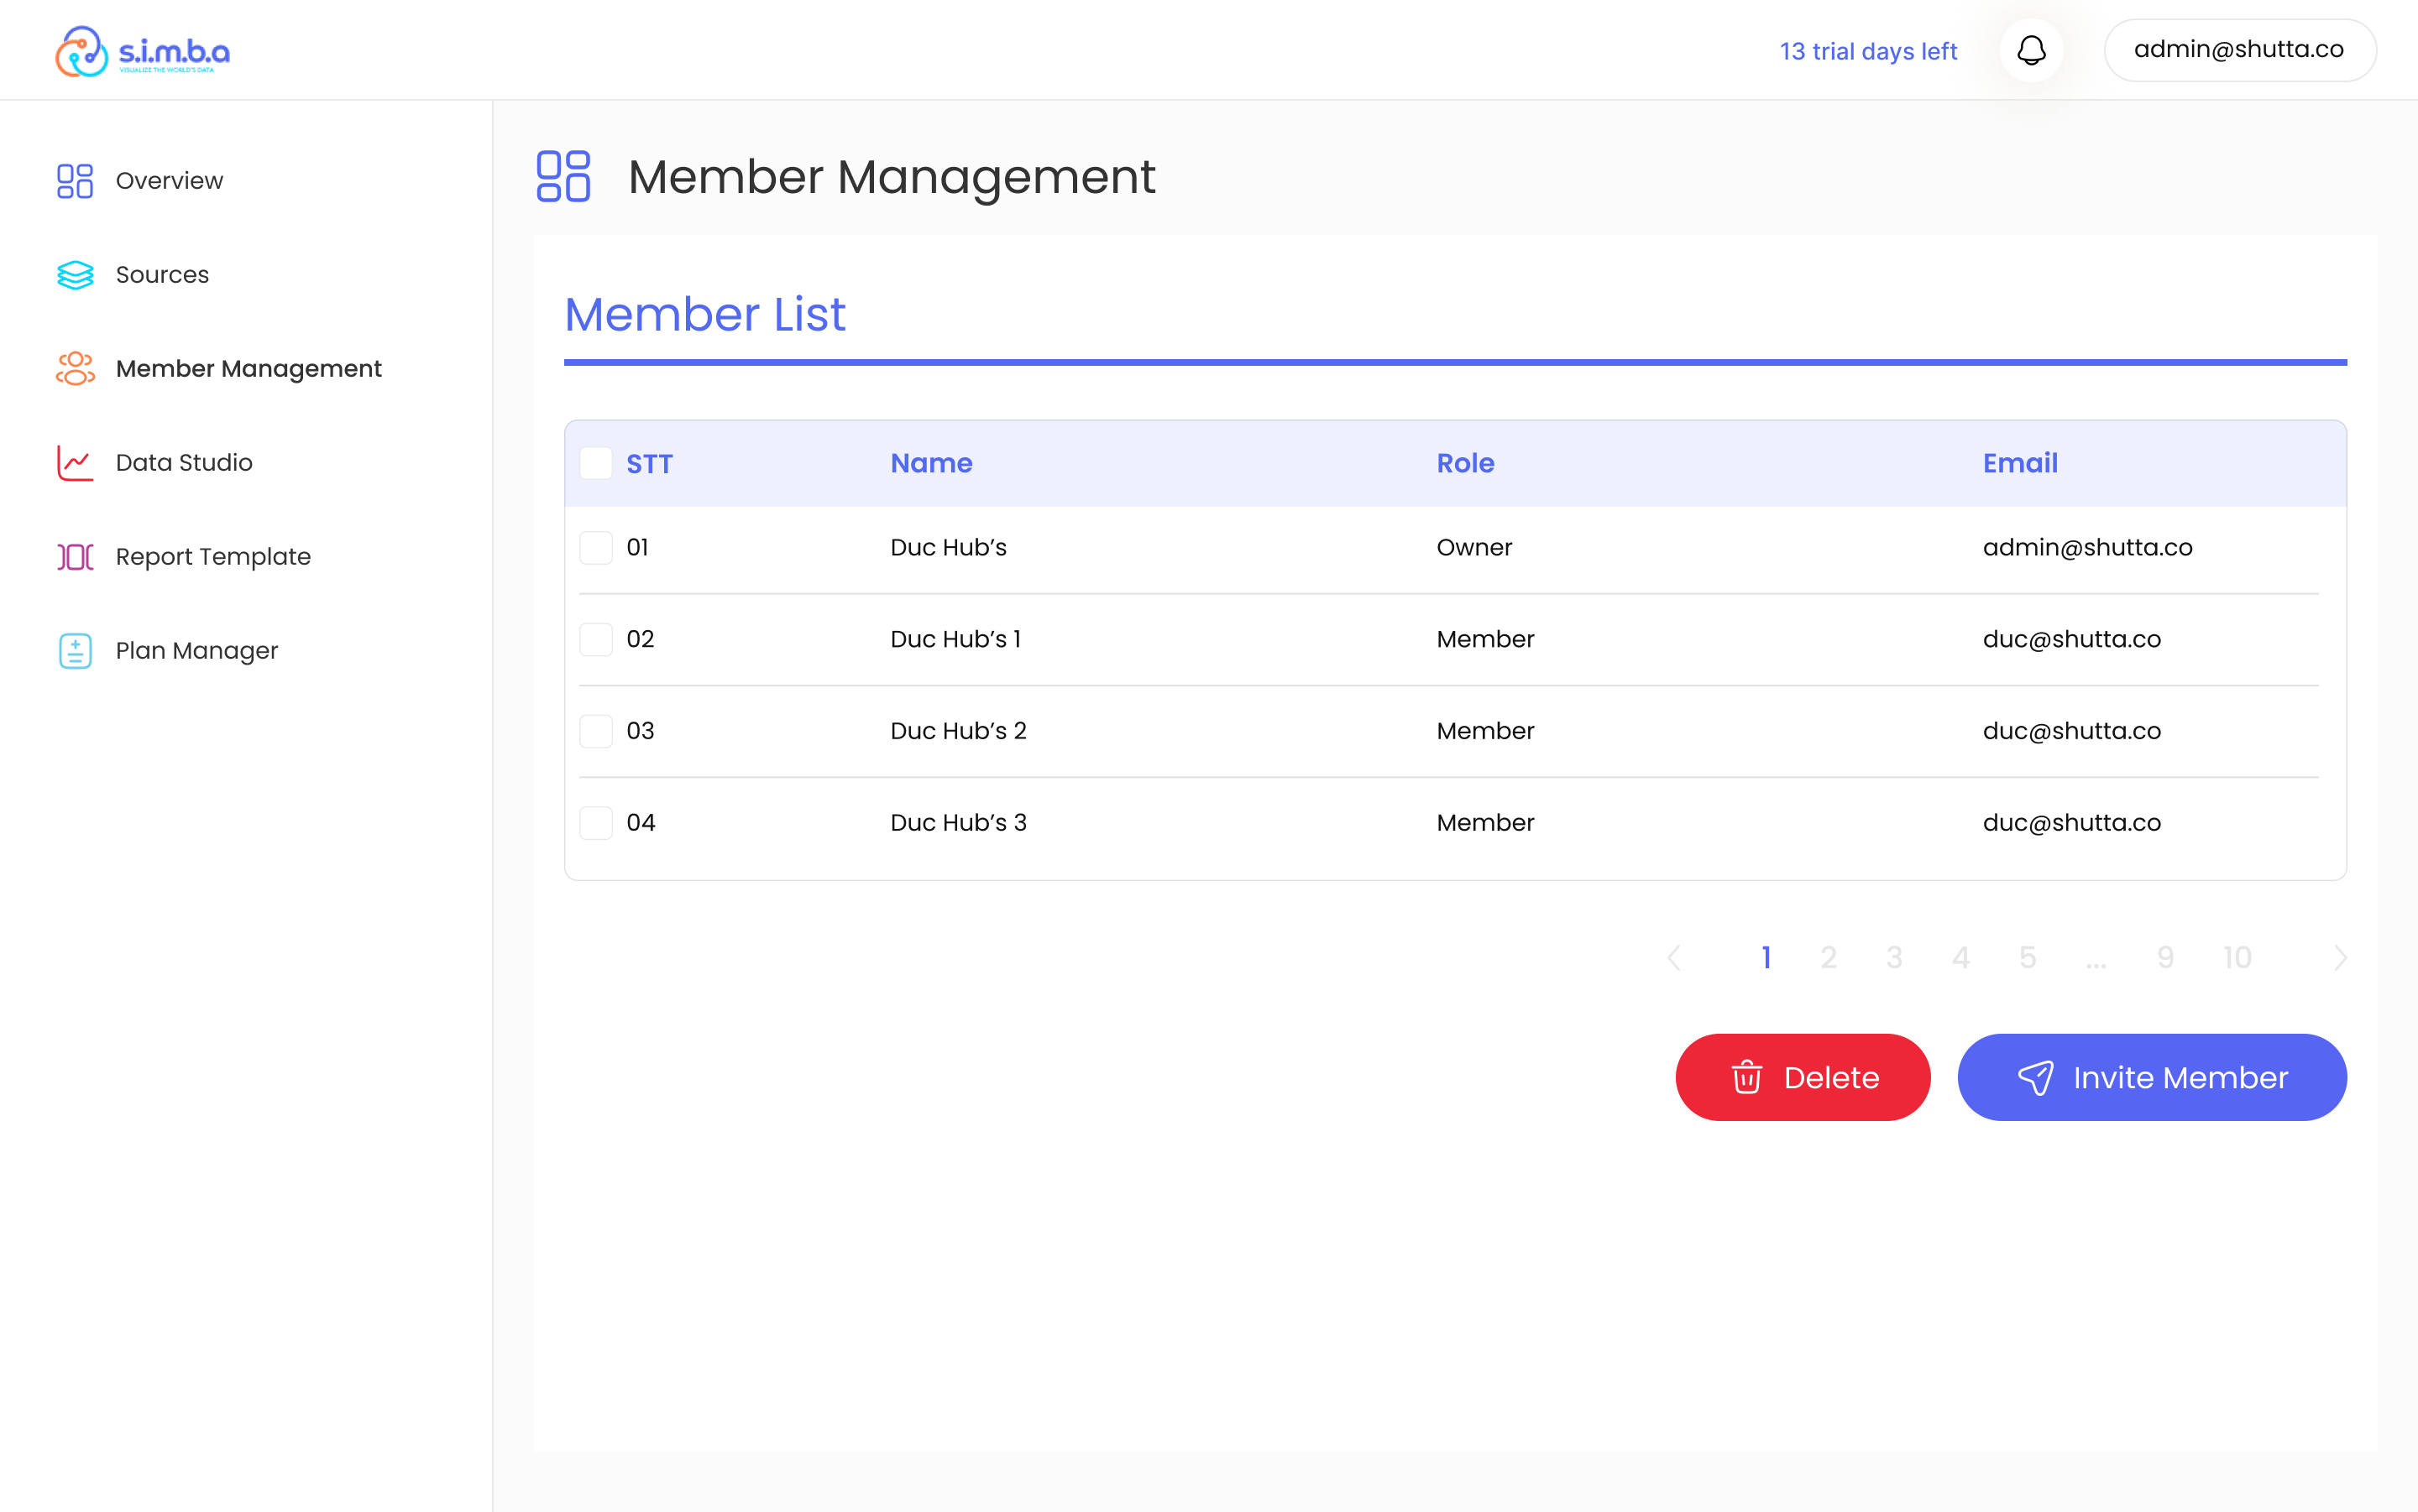The height and width of the screenshot is (1512, 2418).
Task: Click the trash icon on Delete button
Action: pyautogui.click(x=1746, y=1077)
